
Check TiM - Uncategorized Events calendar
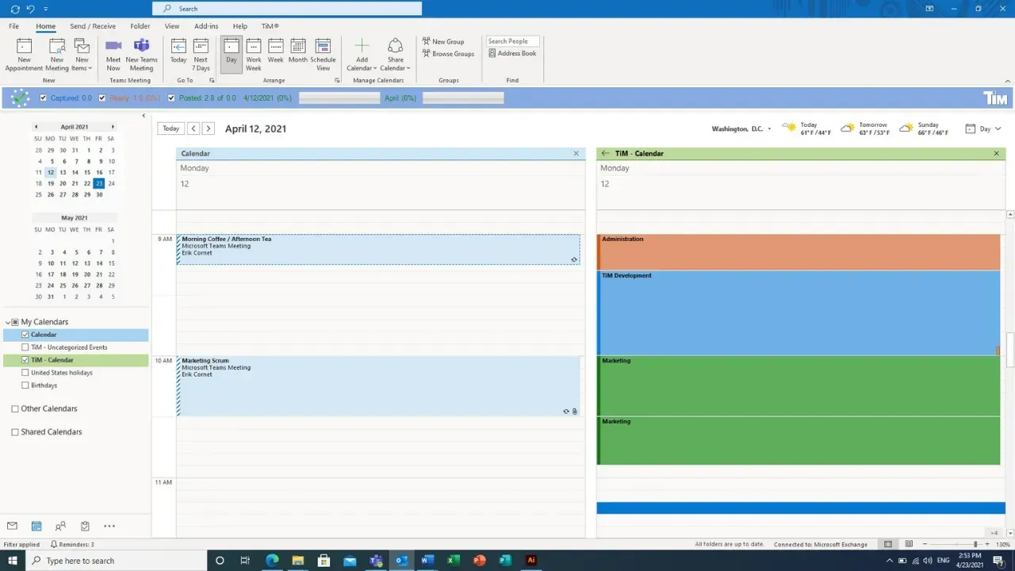[x=25, y=347]
